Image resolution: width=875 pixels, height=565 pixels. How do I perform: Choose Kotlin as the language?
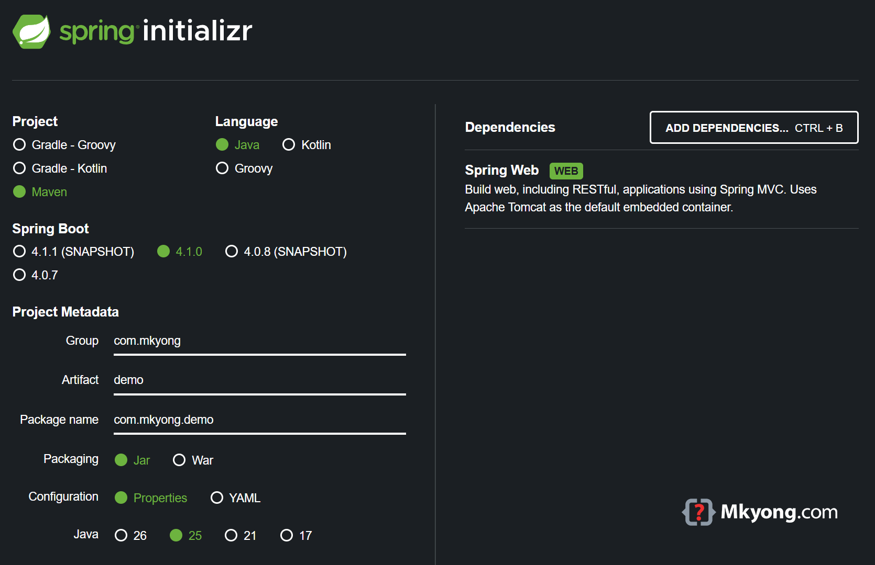pyautogui.click(x=307, y=145)
